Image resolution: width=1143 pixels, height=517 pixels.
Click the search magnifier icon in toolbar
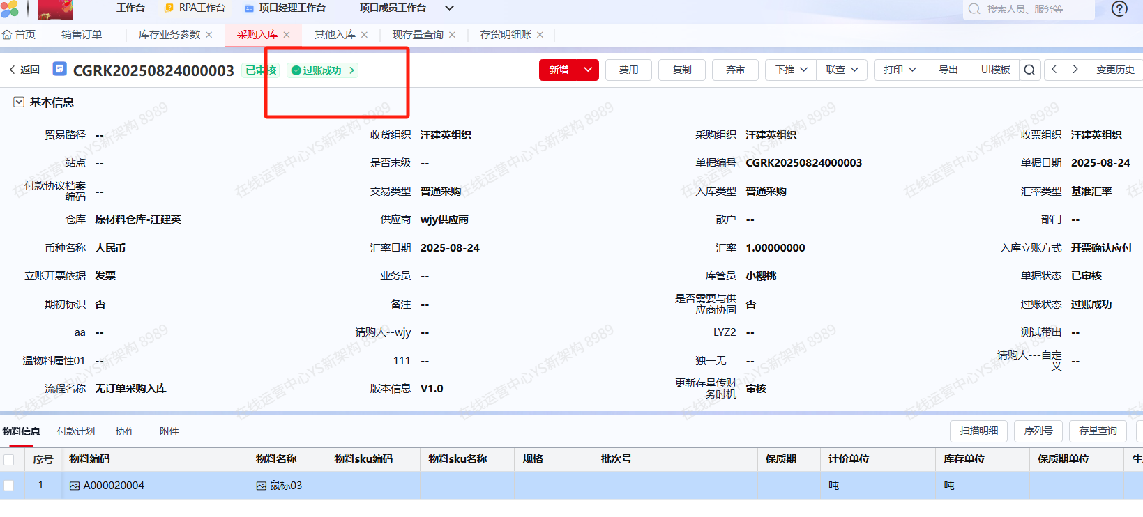pyautogui.click(x=1029, y=70)
